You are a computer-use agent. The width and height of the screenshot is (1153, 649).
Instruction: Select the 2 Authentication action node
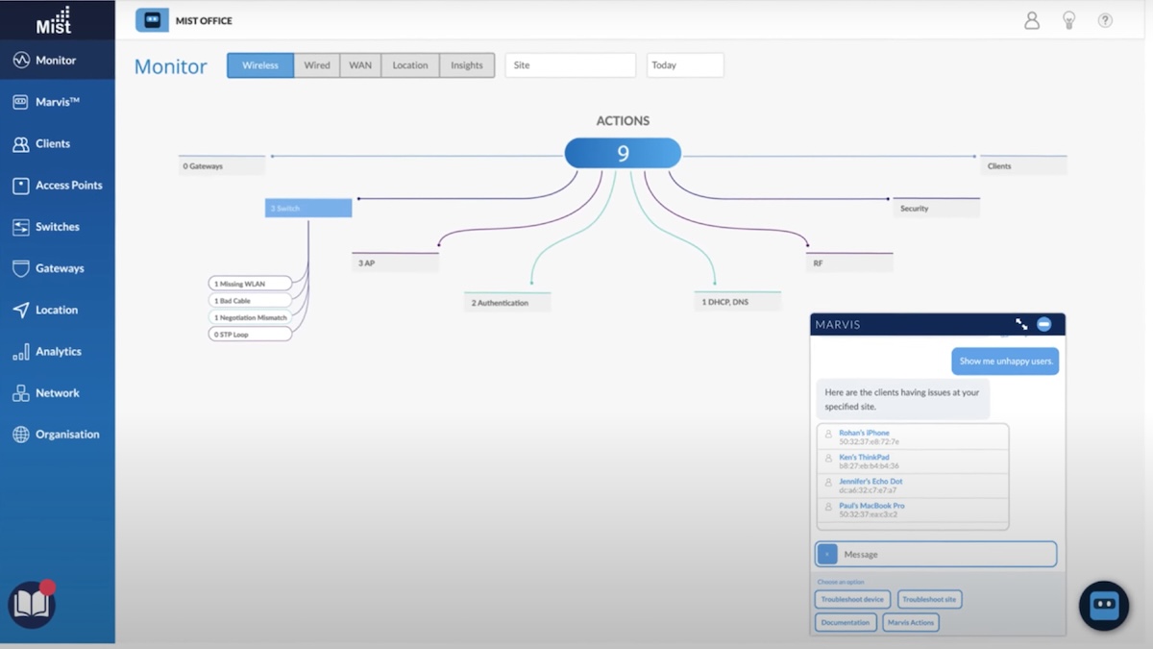point(507,302)
